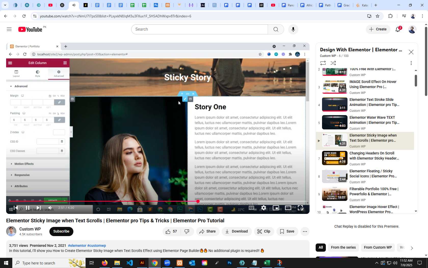Switch to the Path browser tab

325,5
